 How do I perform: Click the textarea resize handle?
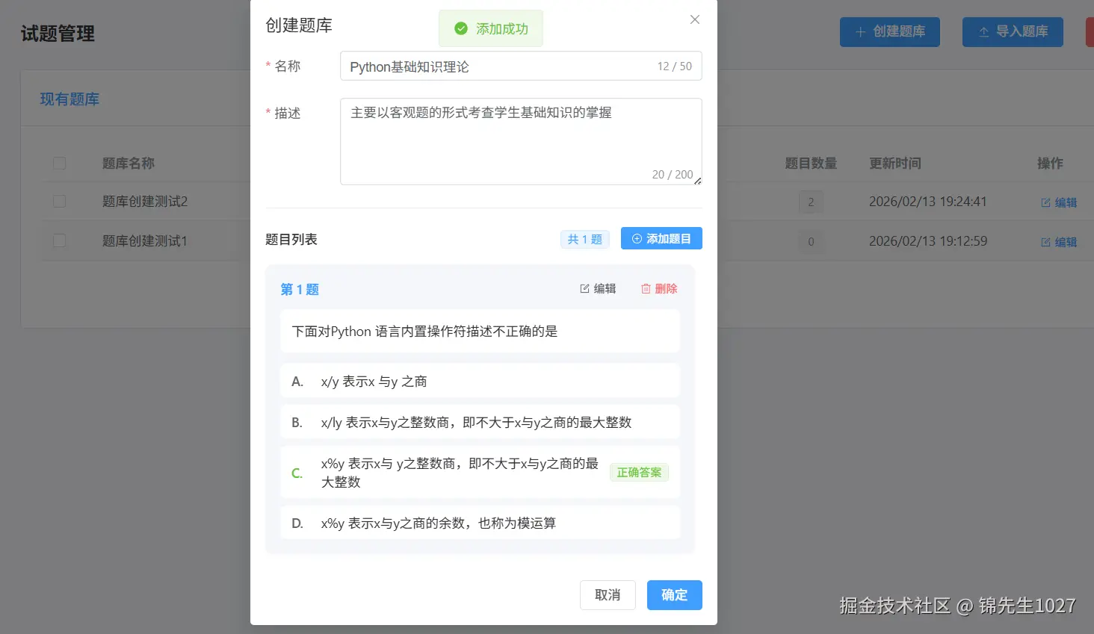pos(697,180)
